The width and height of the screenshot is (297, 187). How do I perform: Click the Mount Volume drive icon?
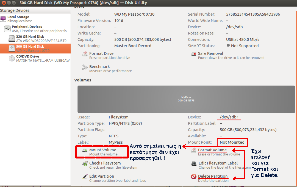click(85, 151)
